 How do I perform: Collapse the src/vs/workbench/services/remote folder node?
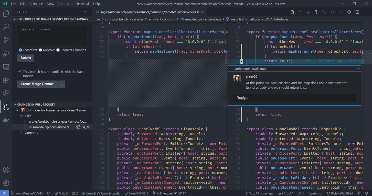point(25,121)
